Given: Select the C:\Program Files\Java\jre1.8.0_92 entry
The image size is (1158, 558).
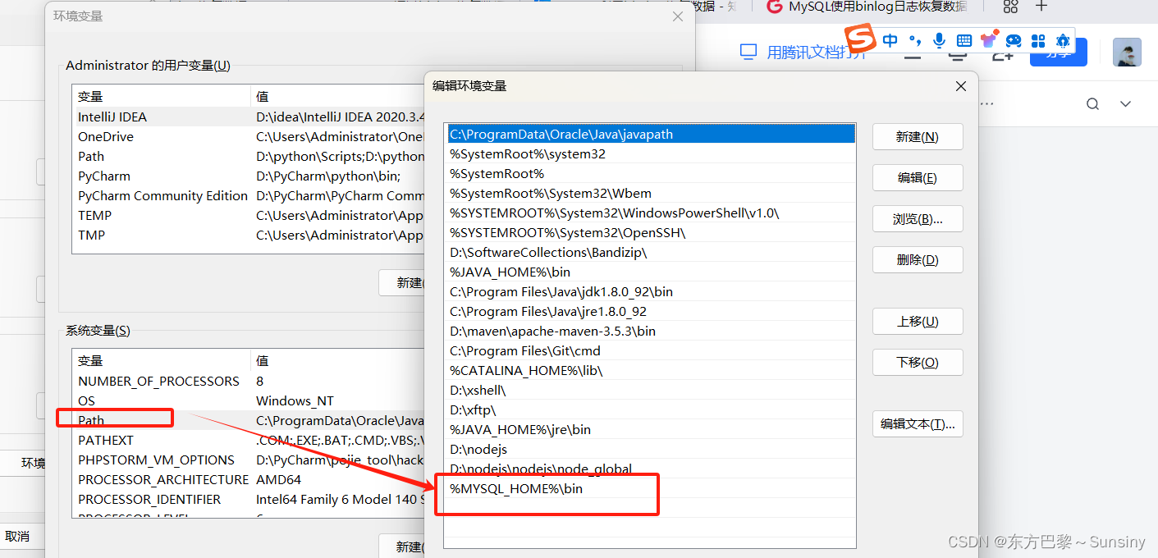Looking at the screenshot, I should pos(652,312).
